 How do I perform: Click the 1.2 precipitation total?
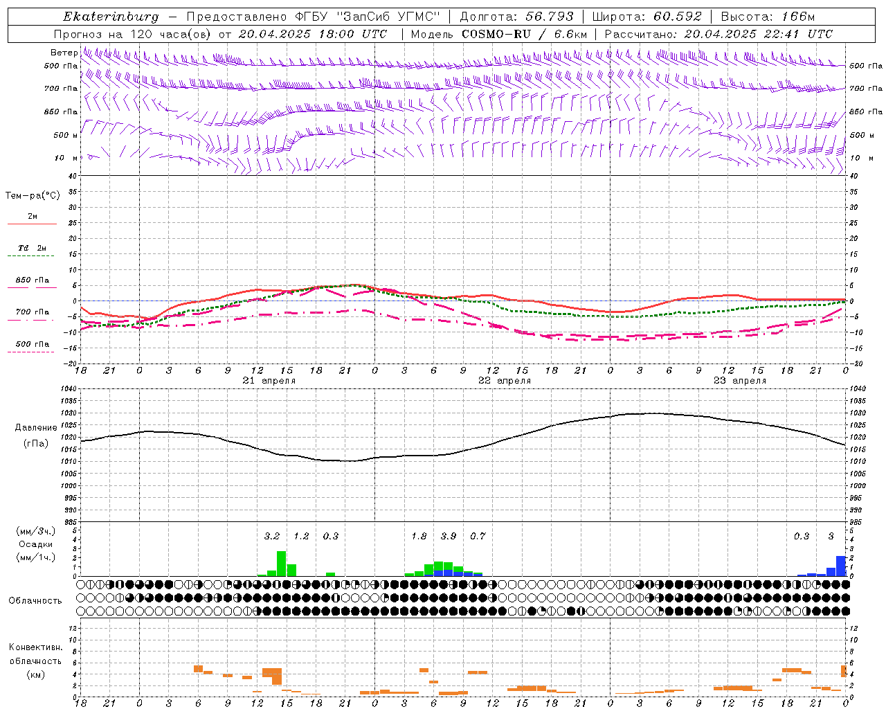point(301,536)
